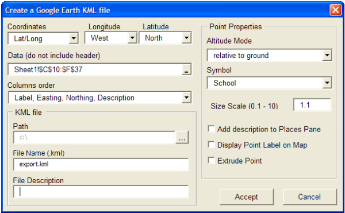Click the Cancel button
The image size is (345, 213).
click(x=309, y=197)
